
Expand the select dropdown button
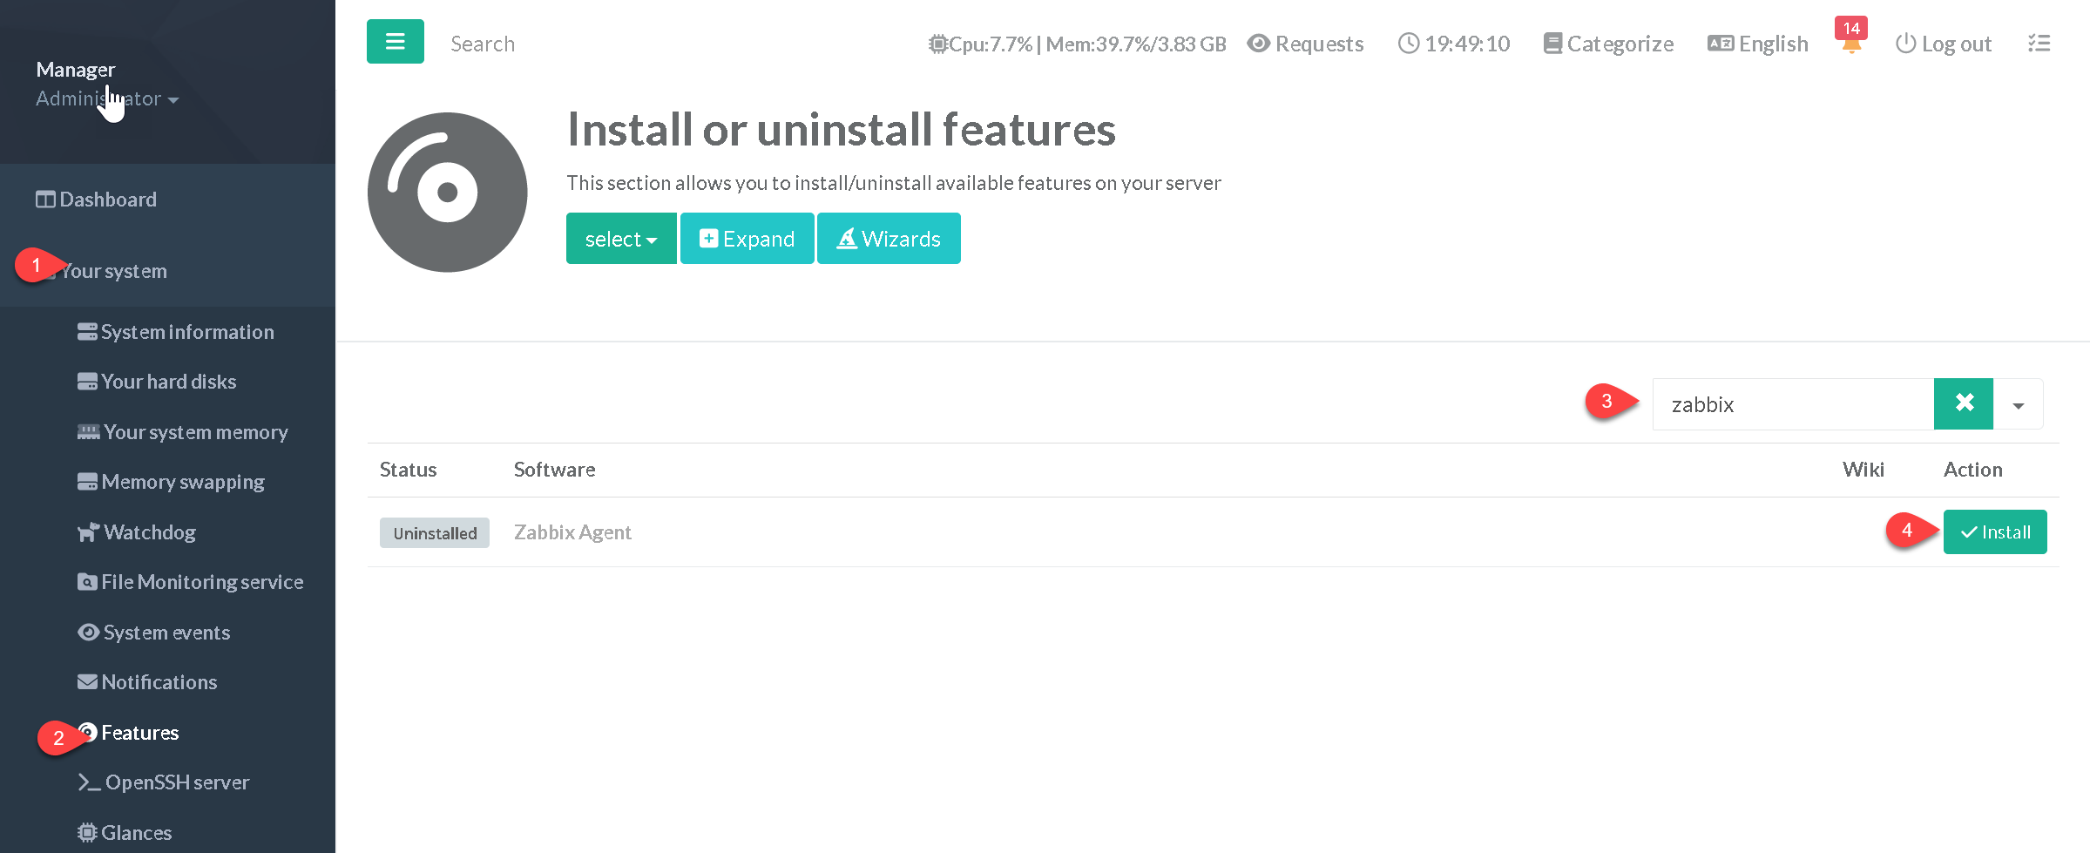pyautogui.click(x=620, y=239)
